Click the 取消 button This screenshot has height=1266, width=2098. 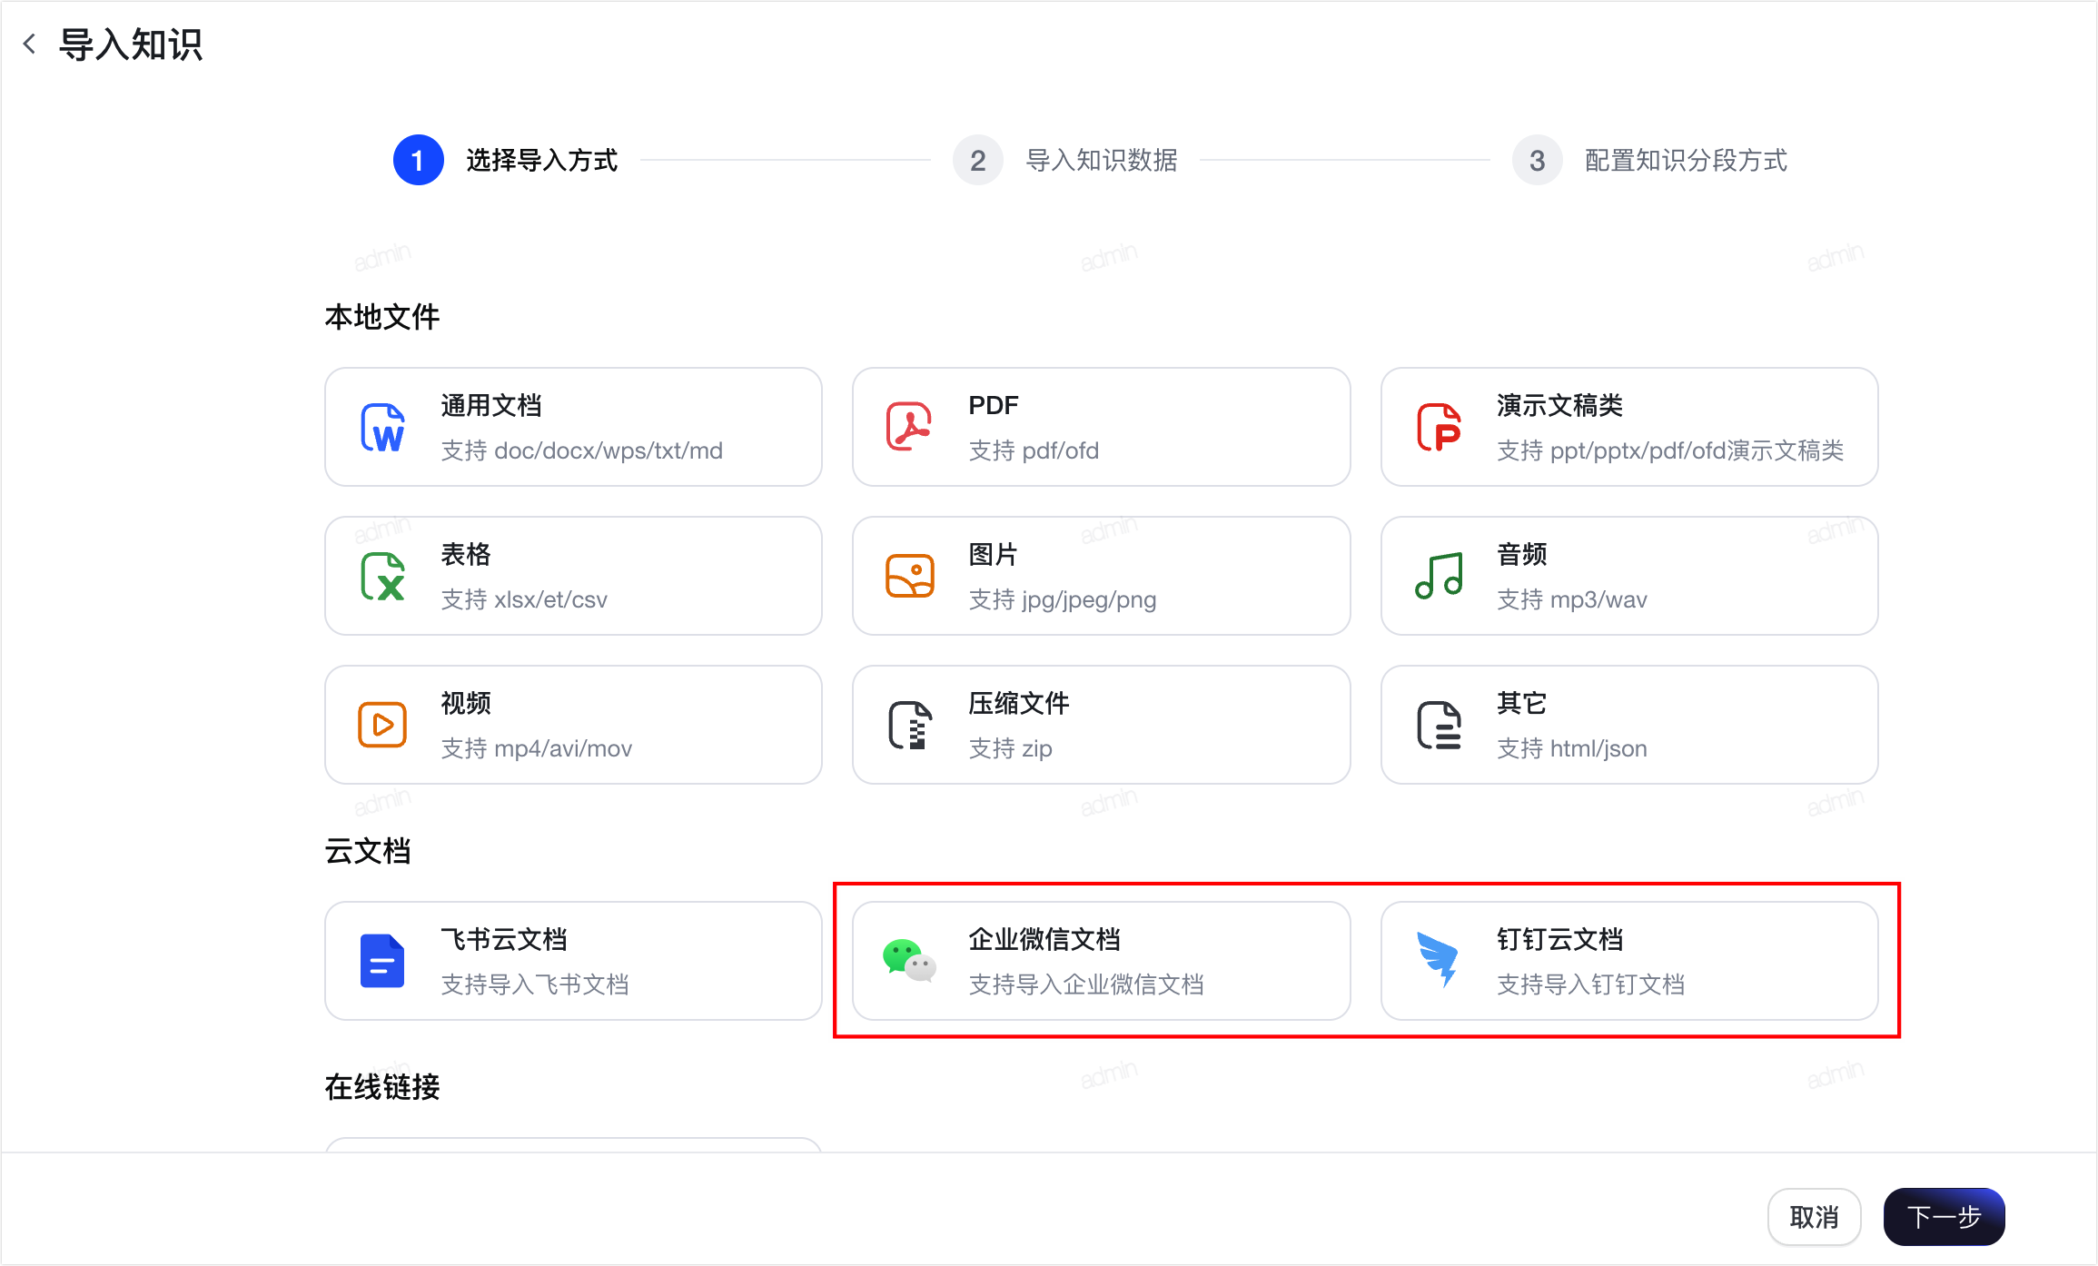(1814, 1217)
